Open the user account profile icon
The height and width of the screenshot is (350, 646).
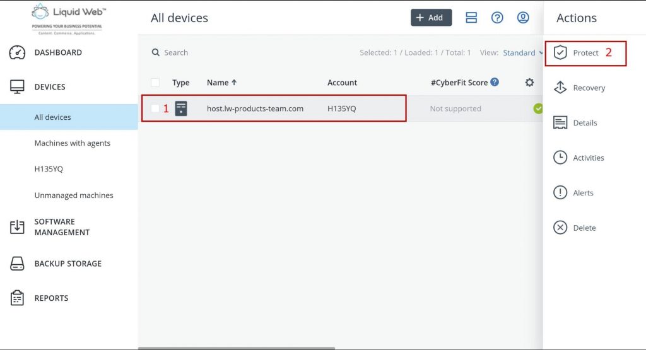(523, 18)
